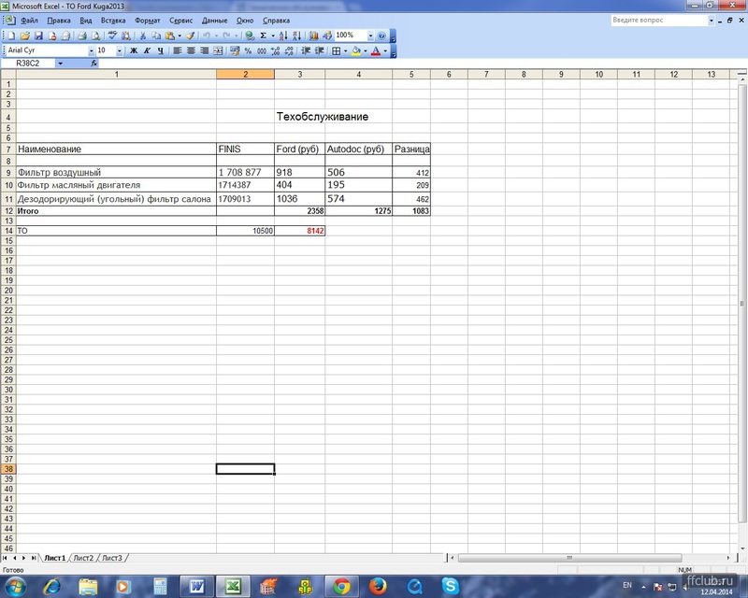Toggle bold formatting (Ж)
Screen dimensions: 748x598
point(134,50)
